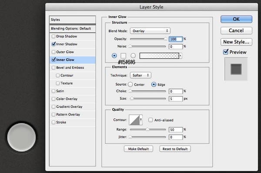The width and height of the screenshot is (261, 173).
Task: Enable the Color Overlay checkbox
Action: coord(54,99)
